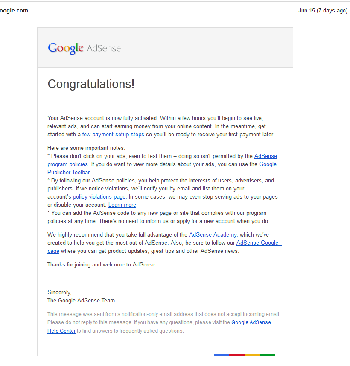Open the AdSense Academy link

click(213, 235)
